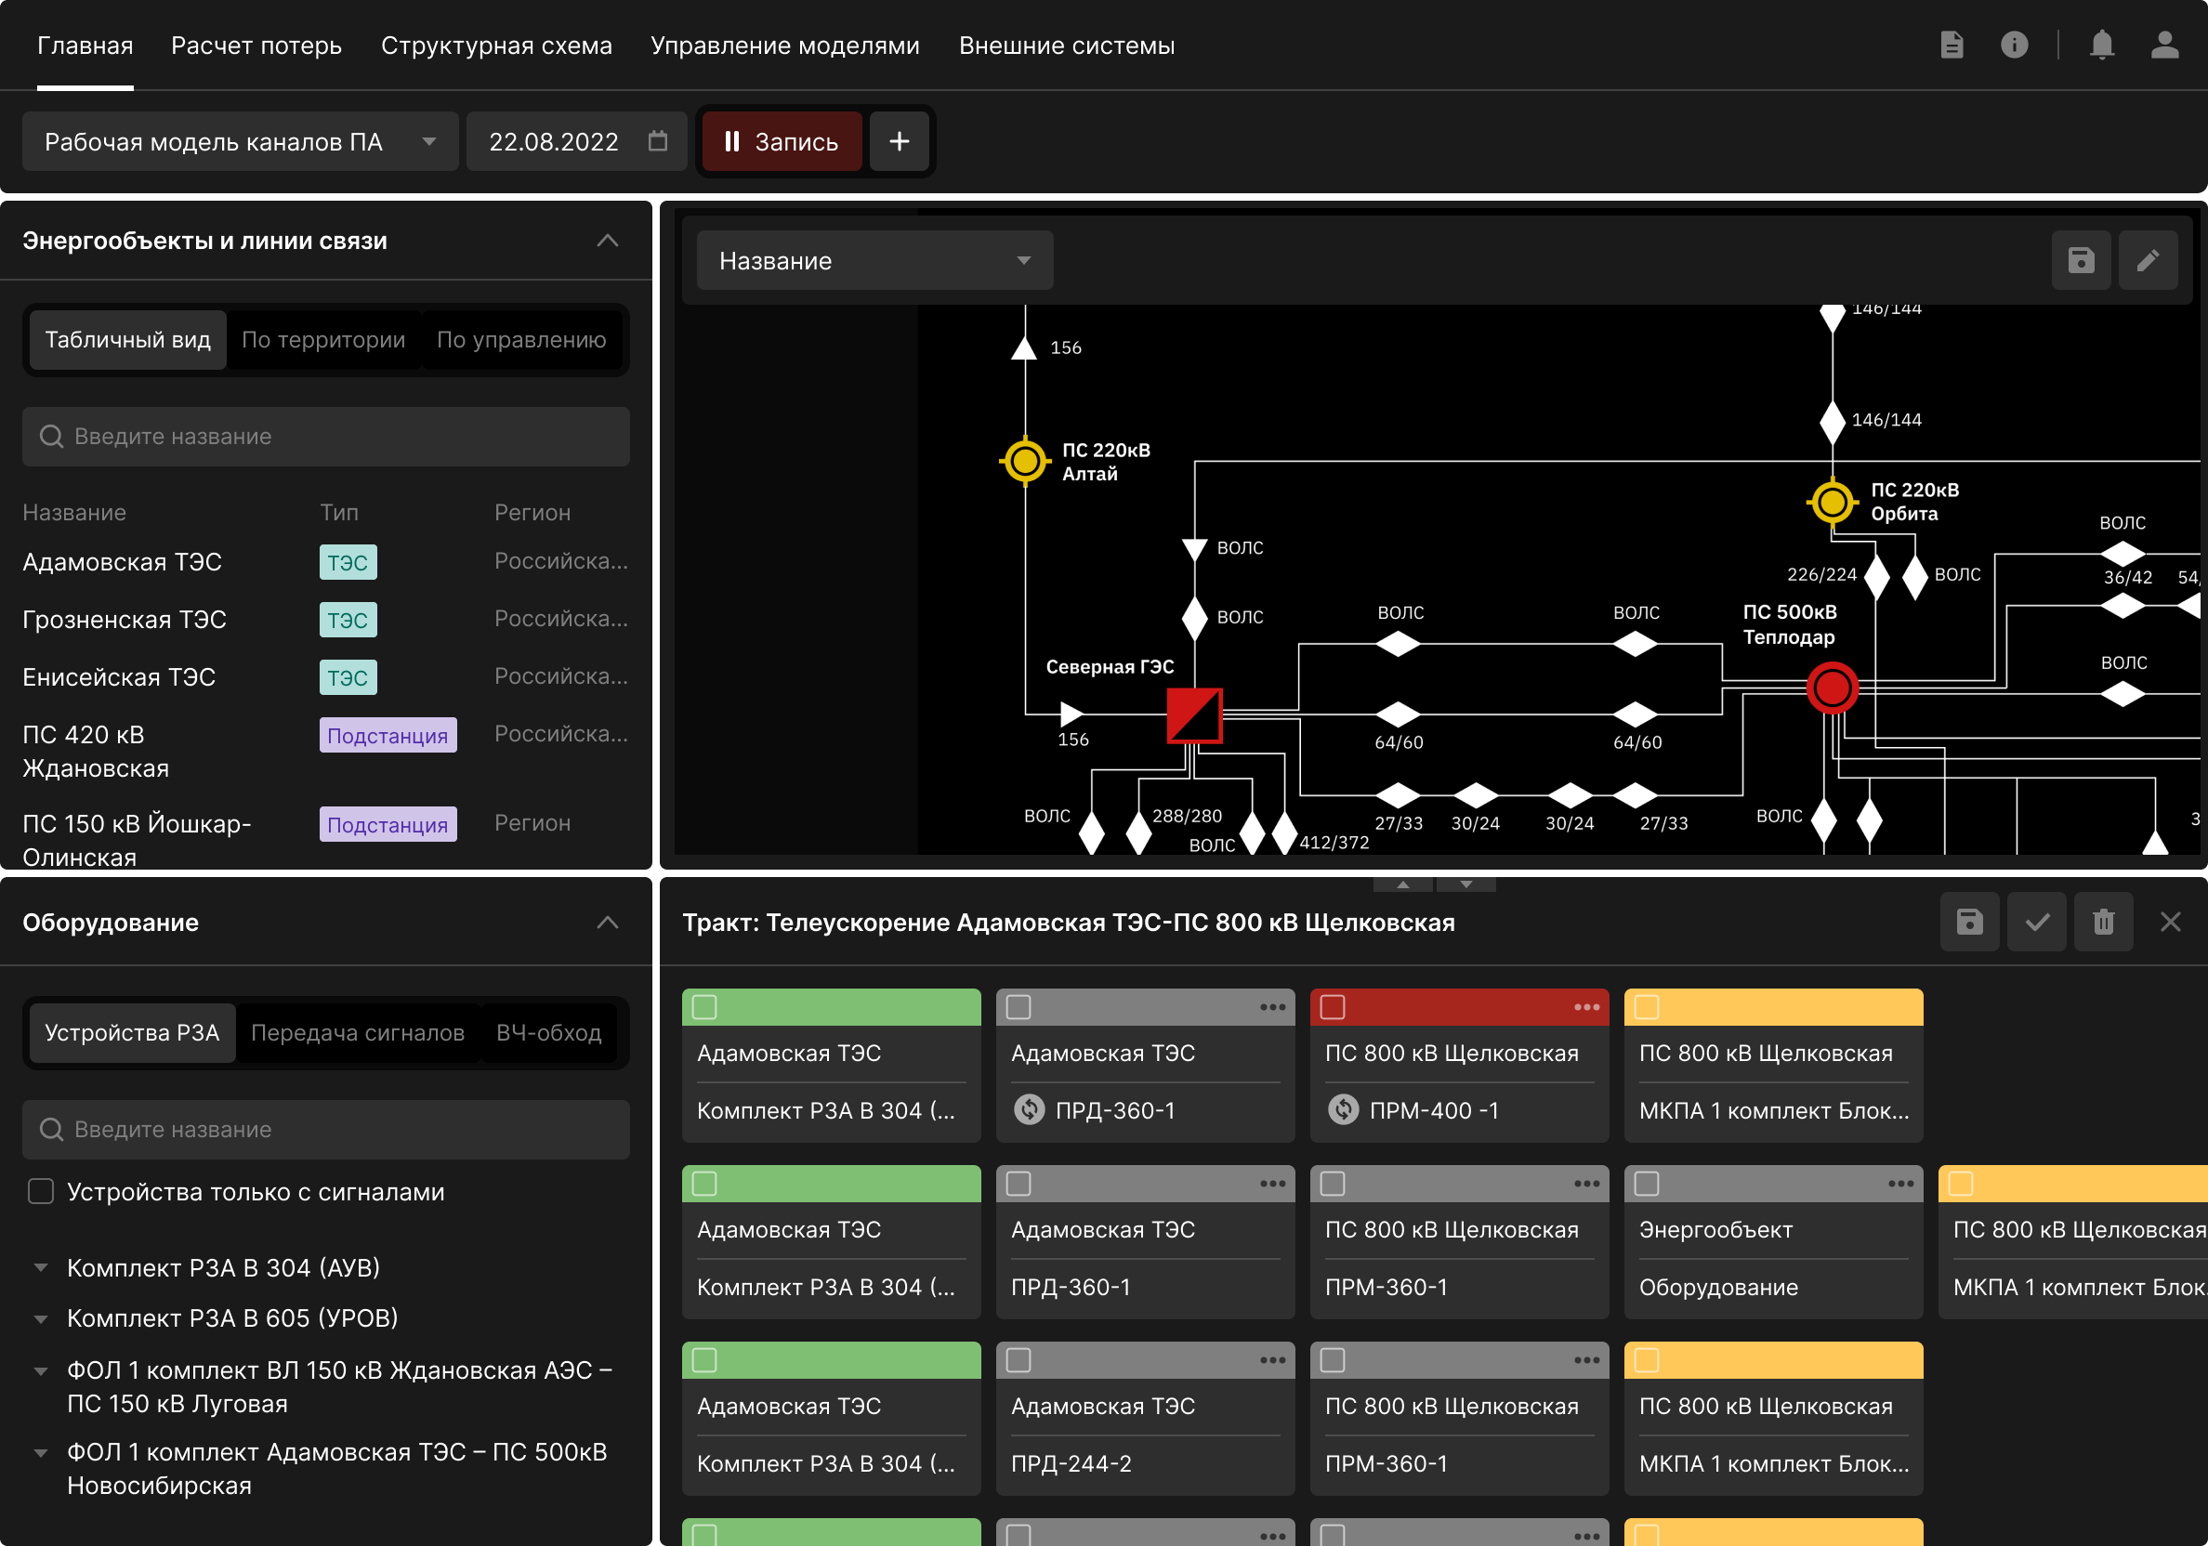Viewport: 2208px width, 1546px height.
Task: Check 'Устройства только с сигналами' checkbox
Action: click(x=40, y=1191)
